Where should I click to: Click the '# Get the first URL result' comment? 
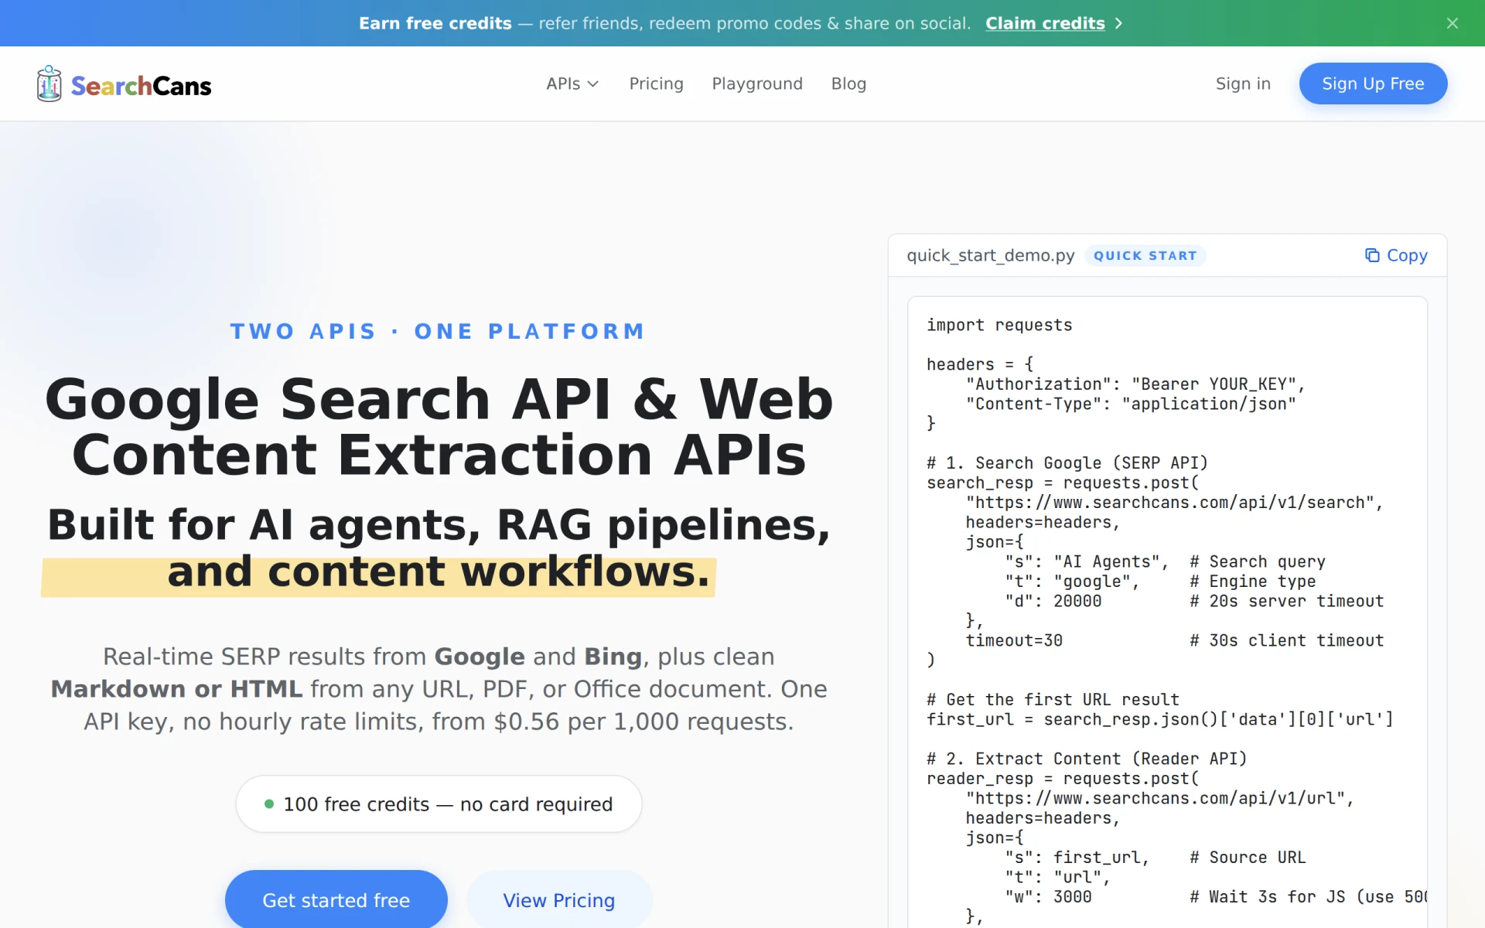point(1053,699)
